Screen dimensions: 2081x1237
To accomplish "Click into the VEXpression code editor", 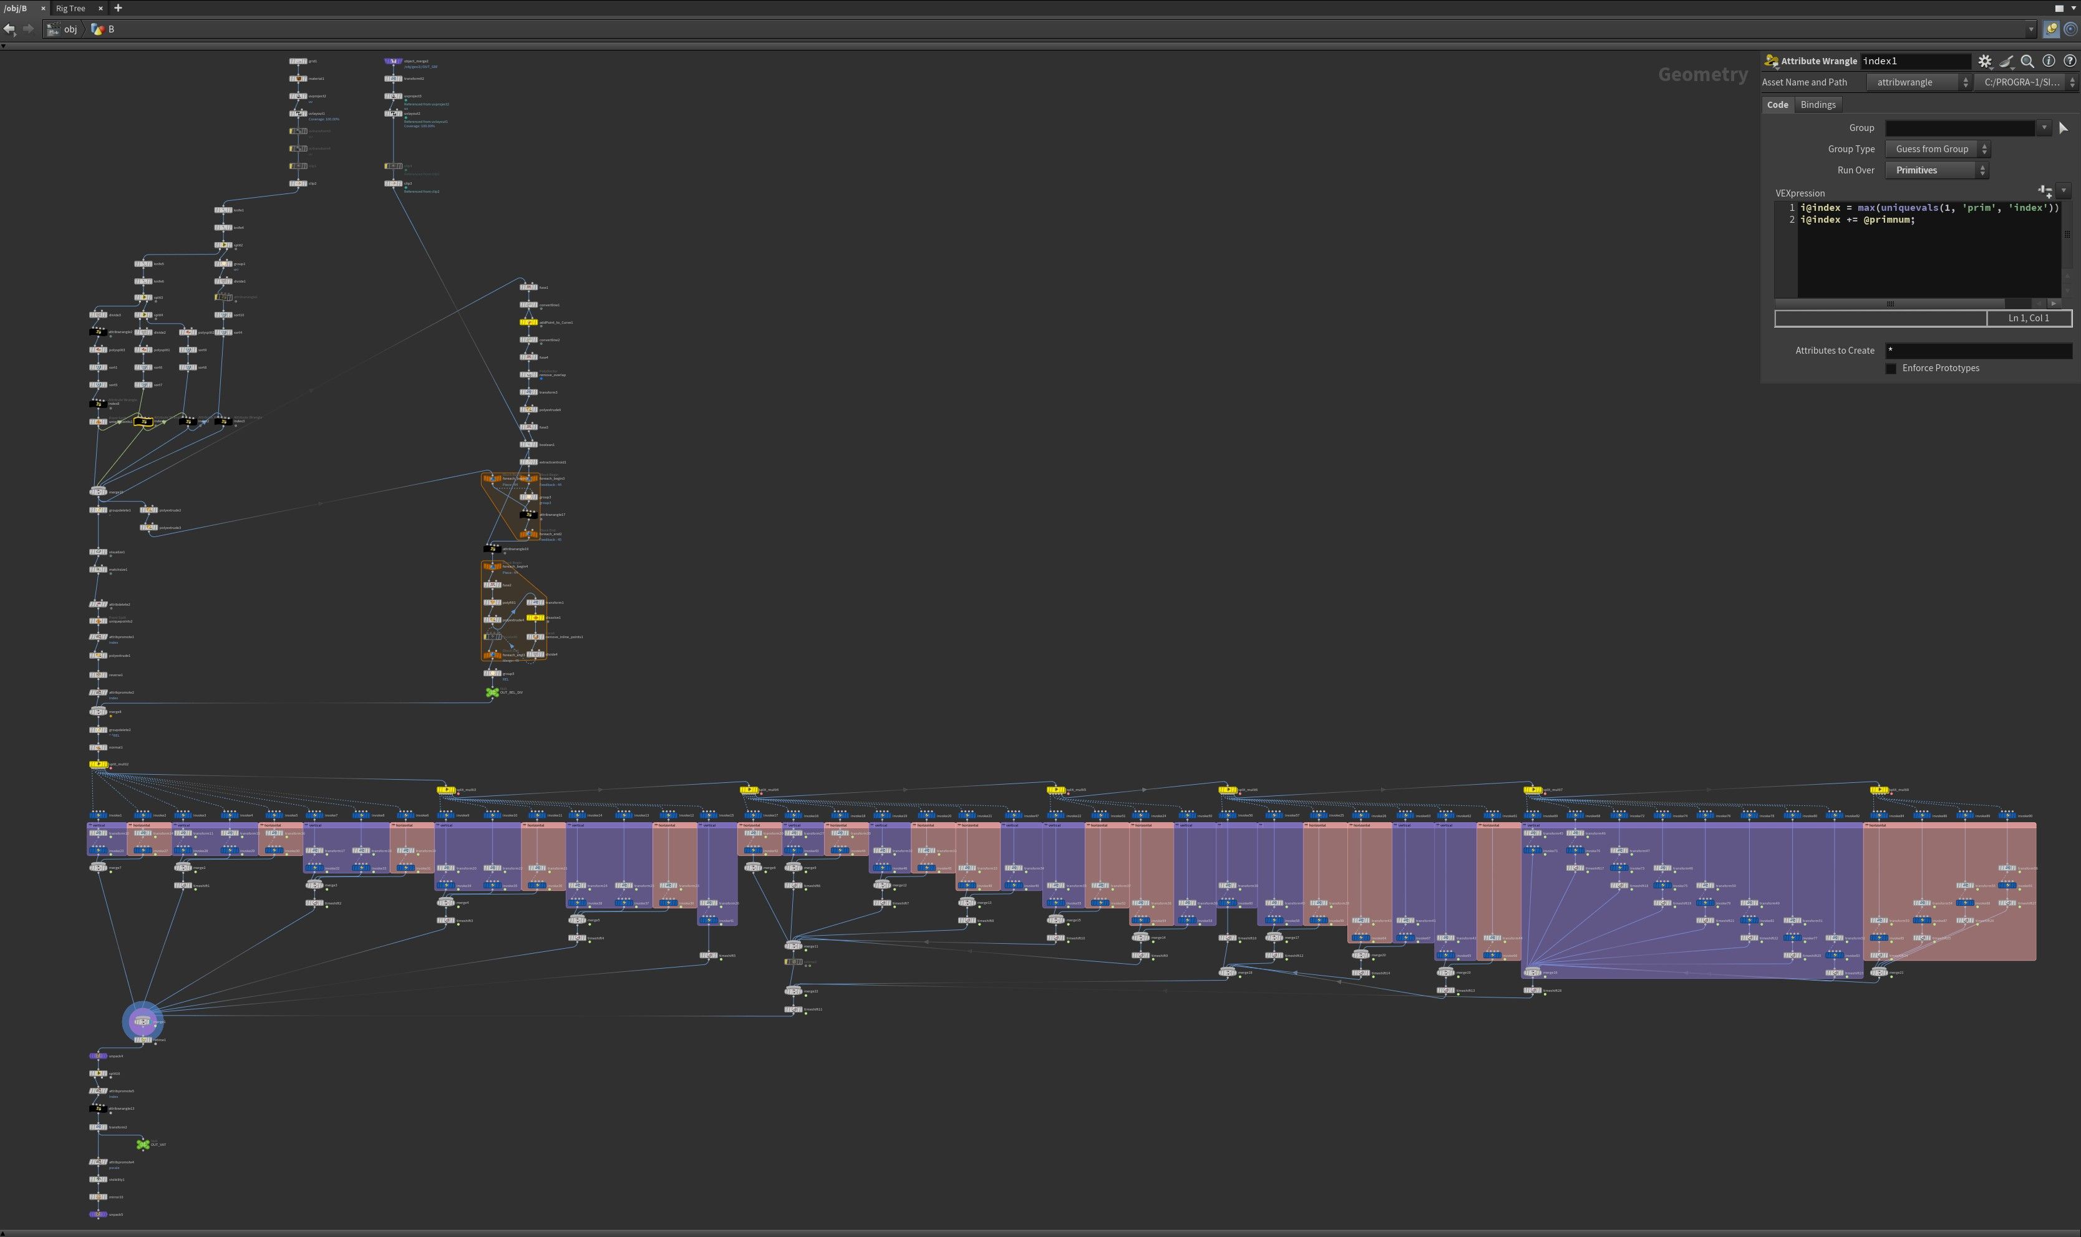I will (1929, 250).
